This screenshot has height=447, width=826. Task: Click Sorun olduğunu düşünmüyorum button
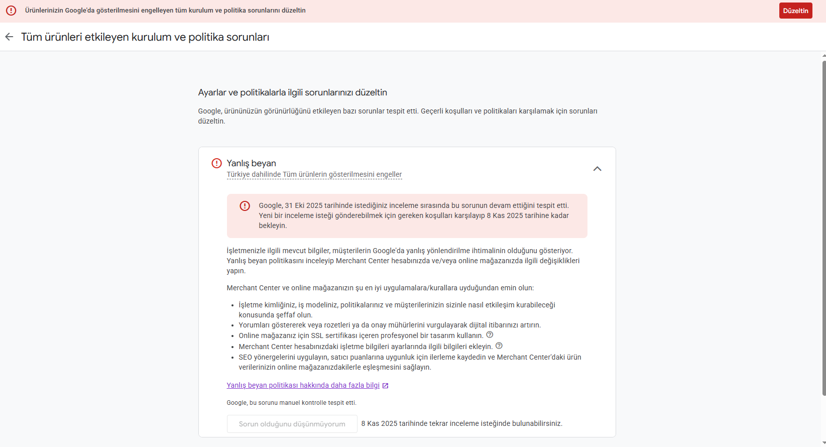point(292,424)
